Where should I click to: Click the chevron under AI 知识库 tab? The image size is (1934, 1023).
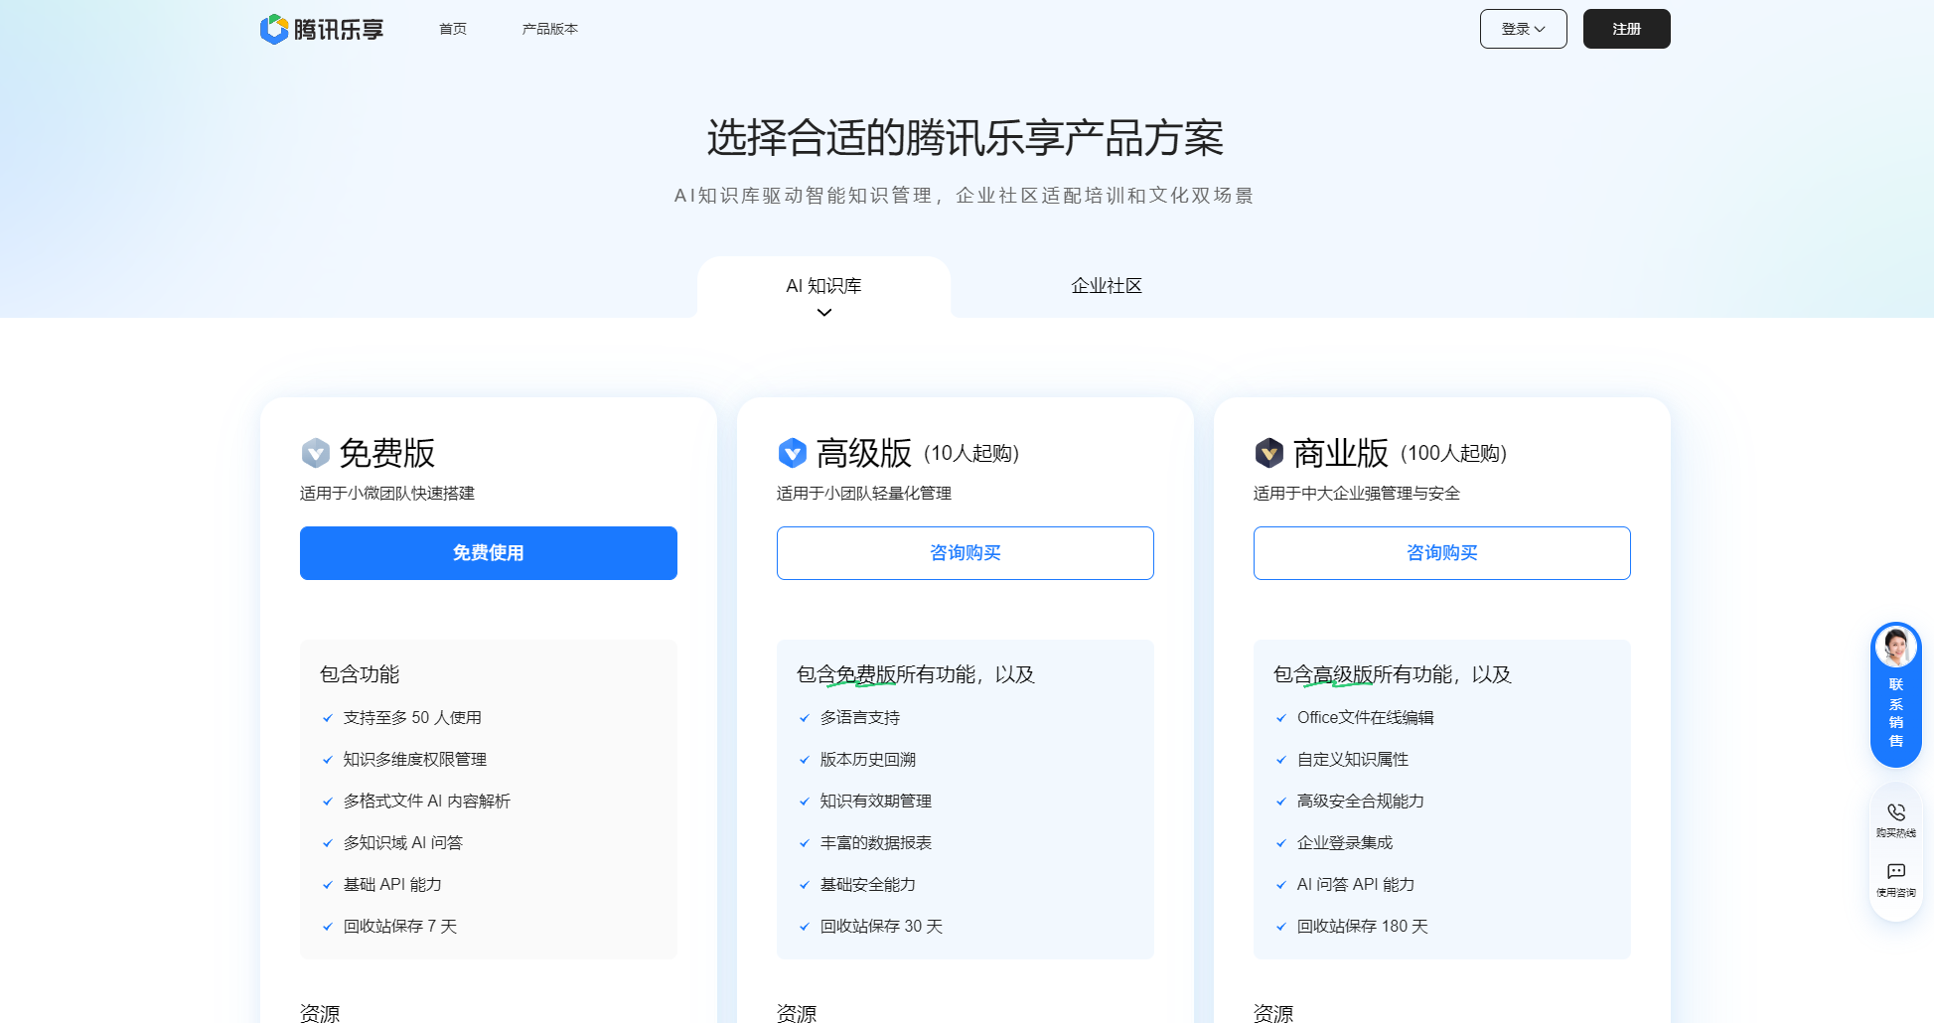coord(823,311)
